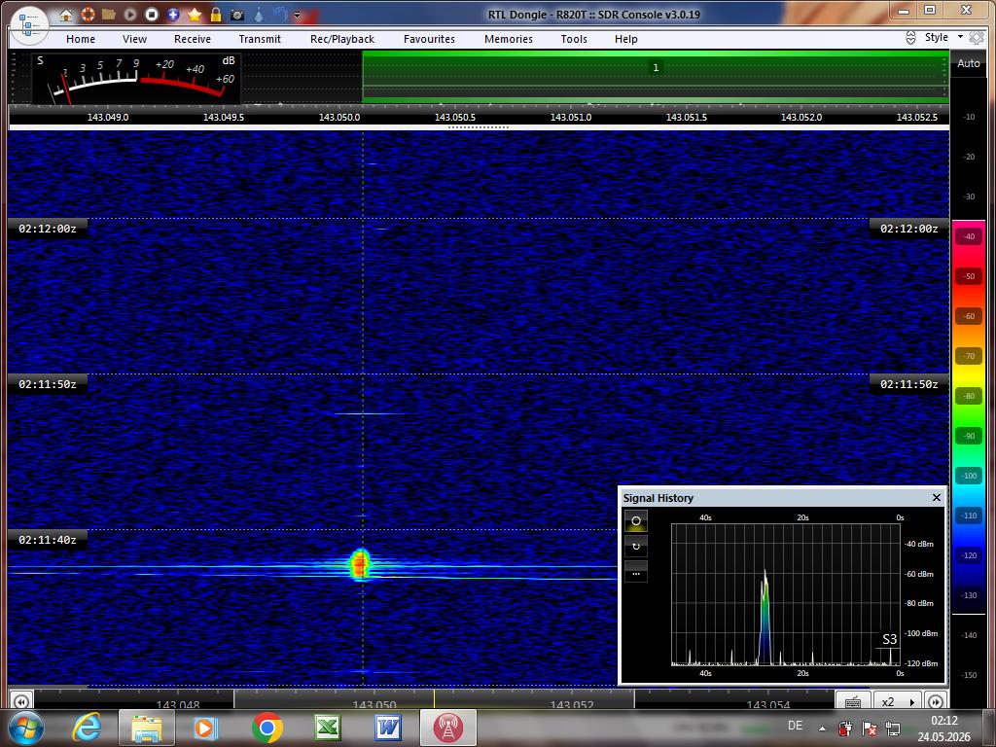This screenshot has height=747, width=996.
Task: Click the DE language indicator in the taskbar
Action: pyautogui.click(x=795, y=726)
